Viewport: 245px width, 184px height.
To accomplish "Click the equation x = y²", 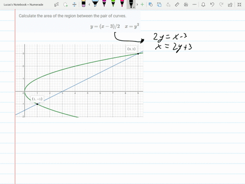I will coord(132,26).
